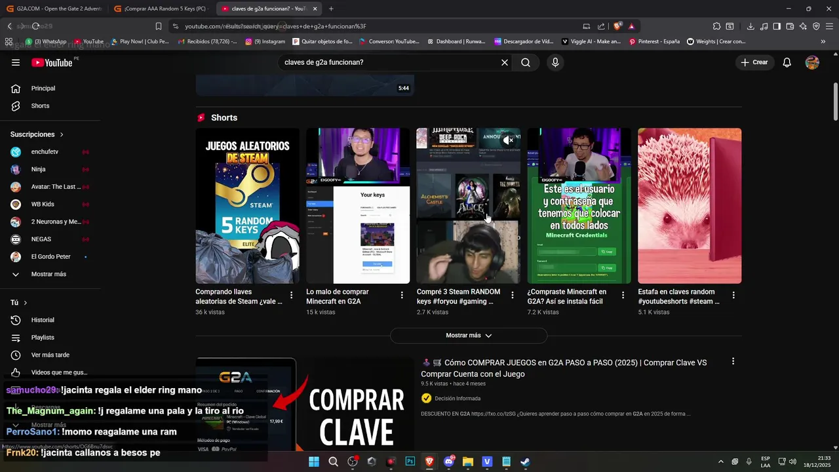The image size is (839, 472).
Task: Bookmark this page with the bookmark icon
Action: [158, 26]
